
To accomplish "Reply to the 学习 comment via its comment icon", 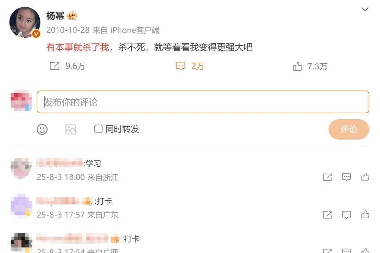I will 346,177.
